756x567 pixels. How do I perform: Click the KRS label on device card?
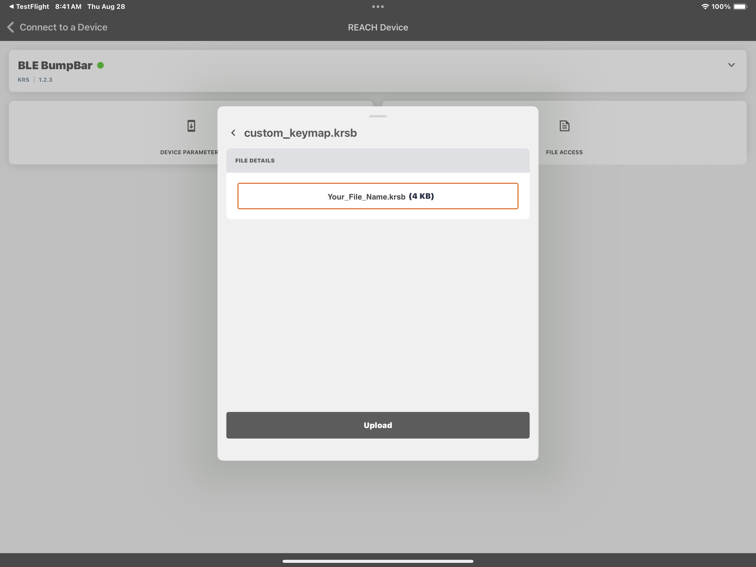pos(24,80)
